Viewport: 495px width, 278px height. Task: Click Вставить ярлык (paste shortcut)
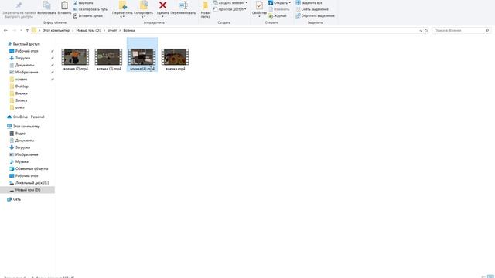point(88,15)
